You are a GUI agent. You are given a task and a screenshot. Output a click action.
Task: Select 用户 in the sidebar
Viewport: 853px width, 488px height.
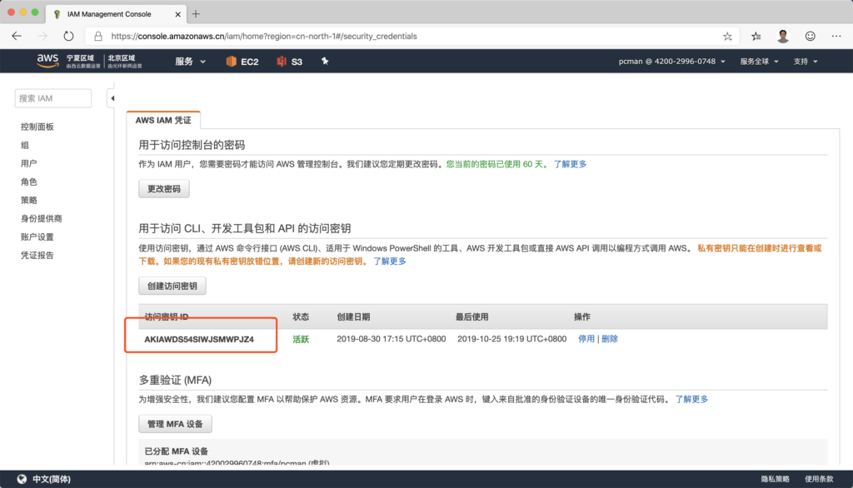click(x=29, y=163)
